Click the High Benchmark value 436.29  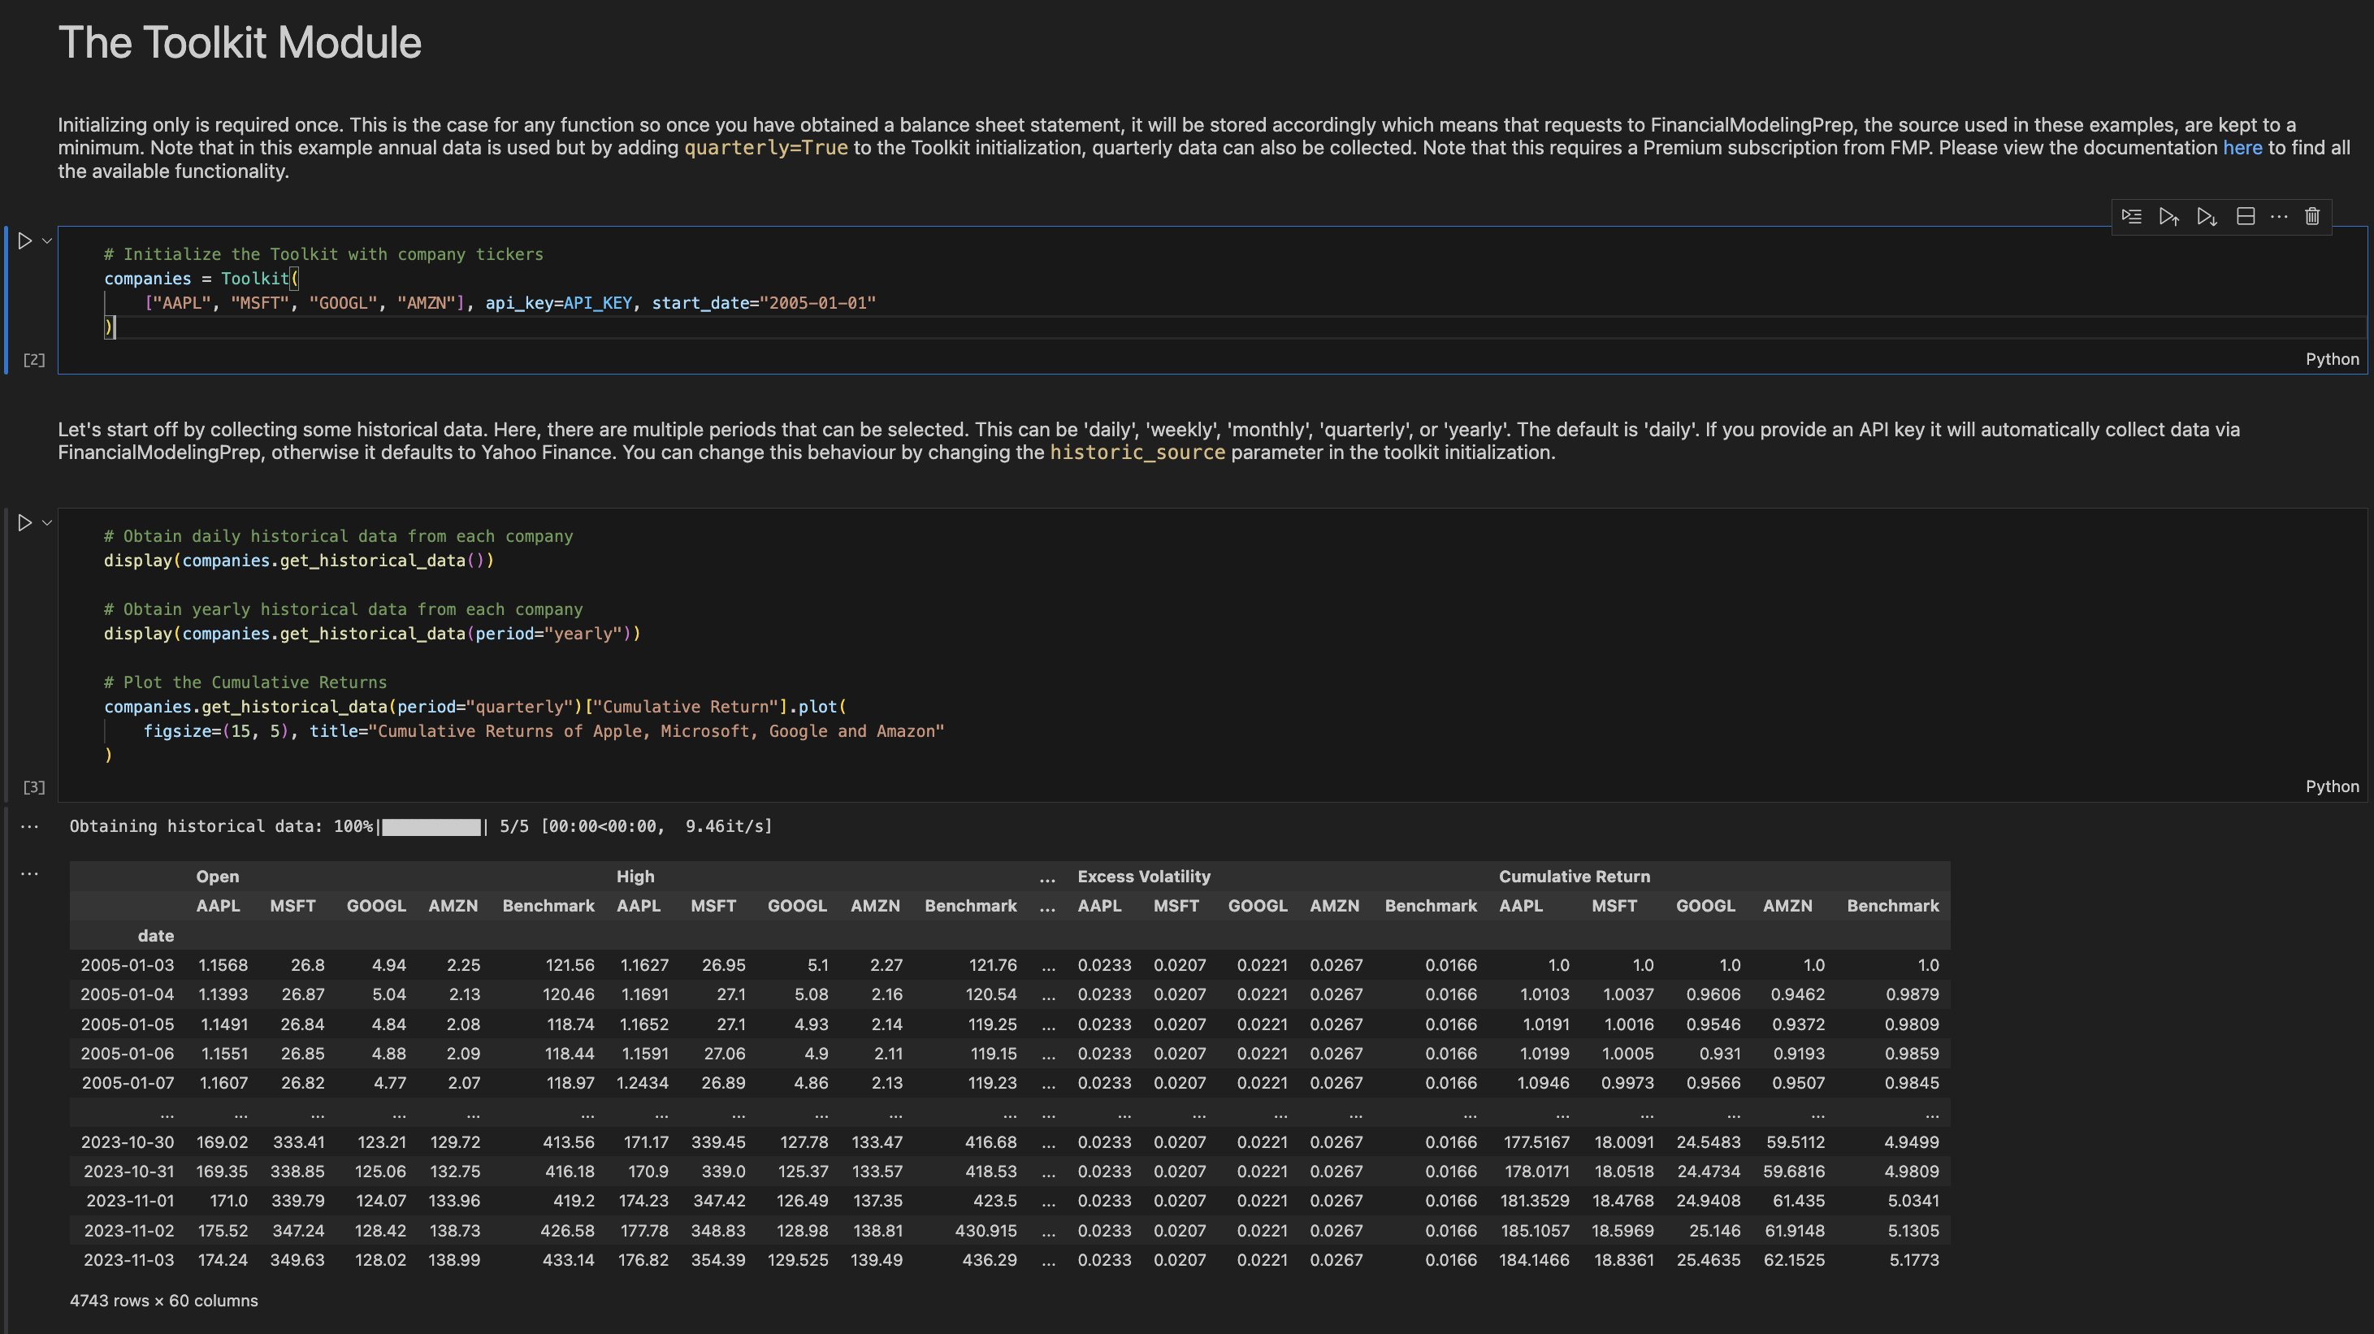pos(990,1259)
